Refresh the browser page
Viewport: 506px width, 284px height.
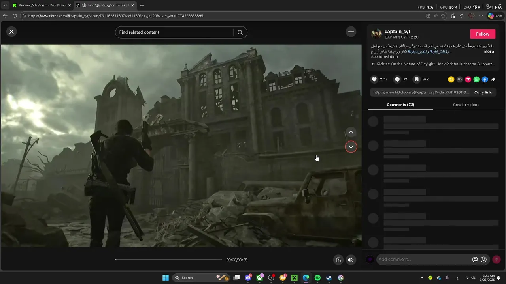(15, 16)
